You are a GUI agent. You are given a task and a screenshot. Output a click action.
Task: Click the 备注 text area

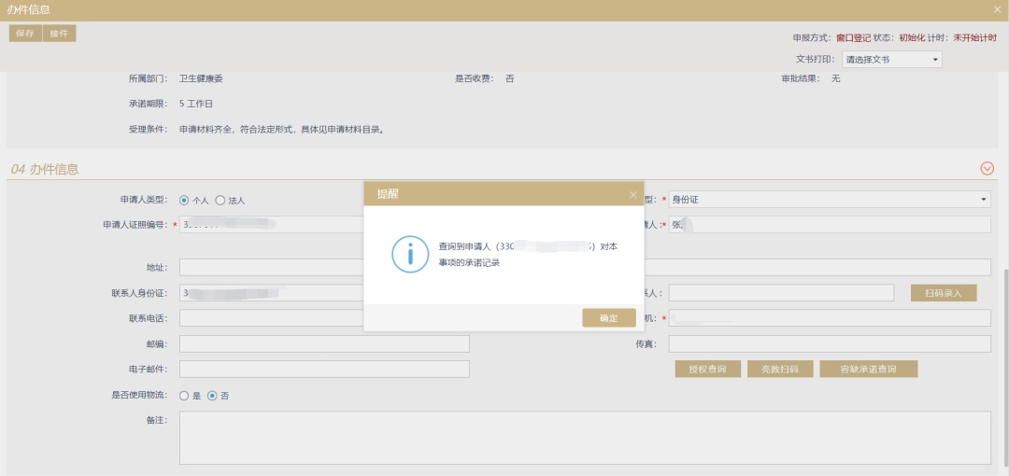585,438
